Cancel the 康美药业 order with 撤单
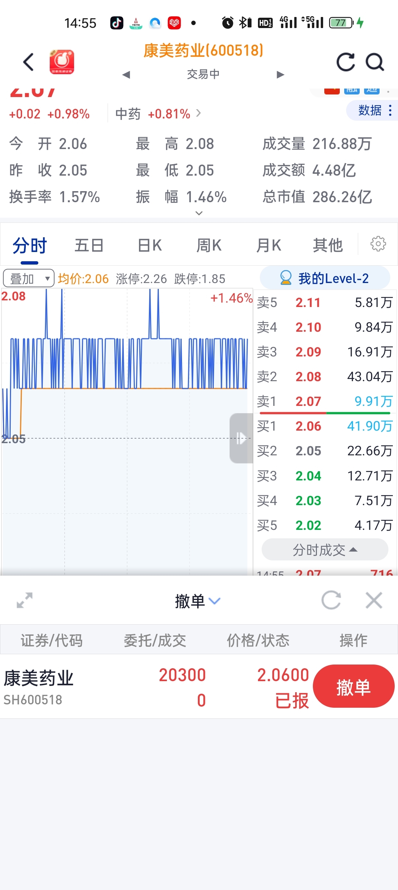 point(353,686)
